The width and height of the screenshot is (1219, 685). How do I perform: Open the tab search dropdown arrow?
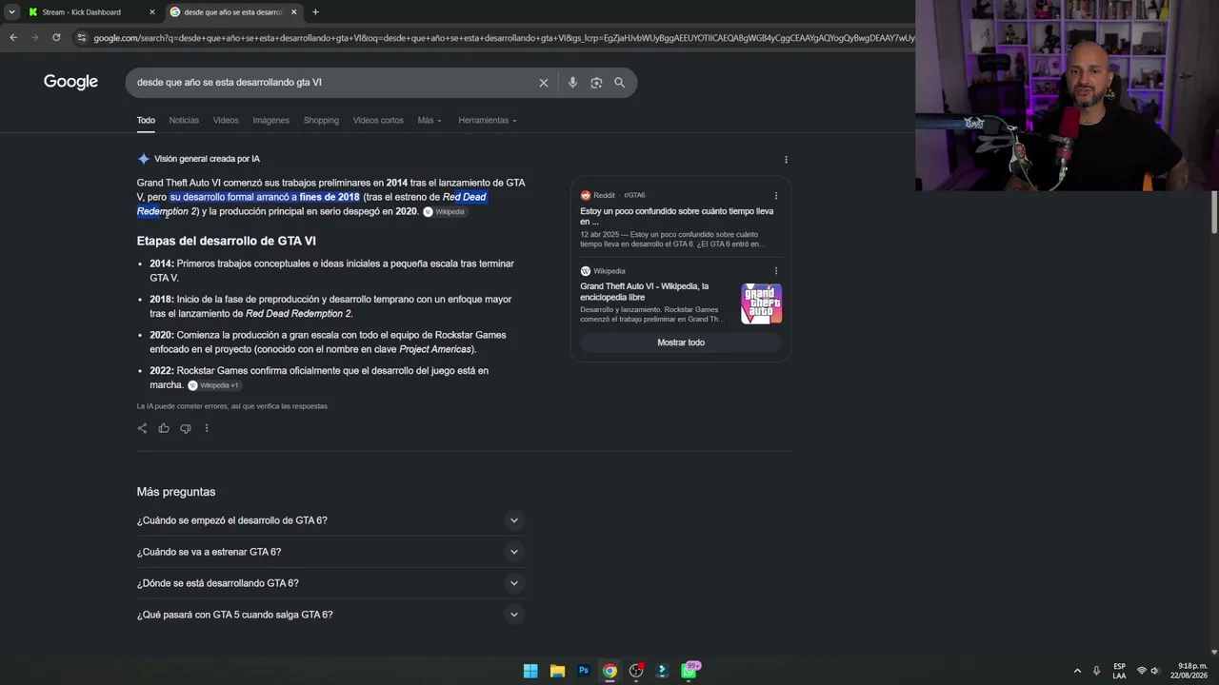[11, 12]
